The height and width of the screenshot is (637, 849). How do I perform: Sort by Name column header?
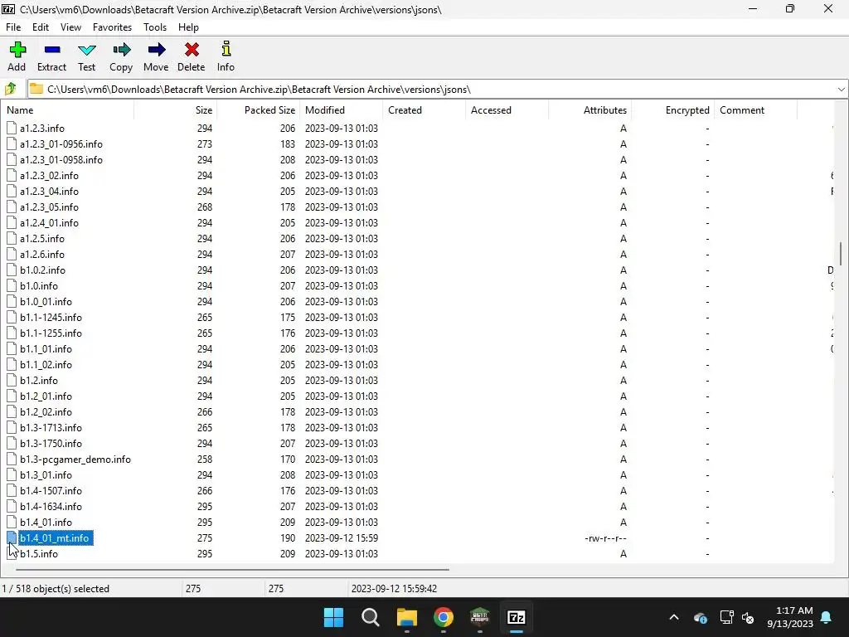67,110
